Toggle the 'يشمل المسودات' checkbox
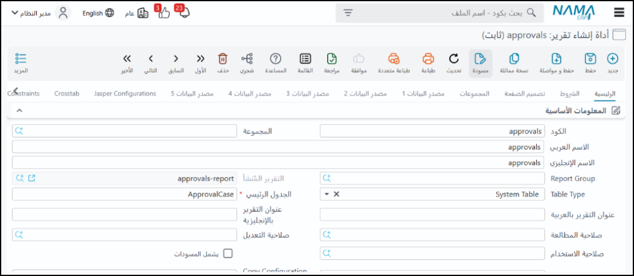Image resolution: width=634 pixels, height=276 pixels. pyautogui.click(x=227, y=253)
